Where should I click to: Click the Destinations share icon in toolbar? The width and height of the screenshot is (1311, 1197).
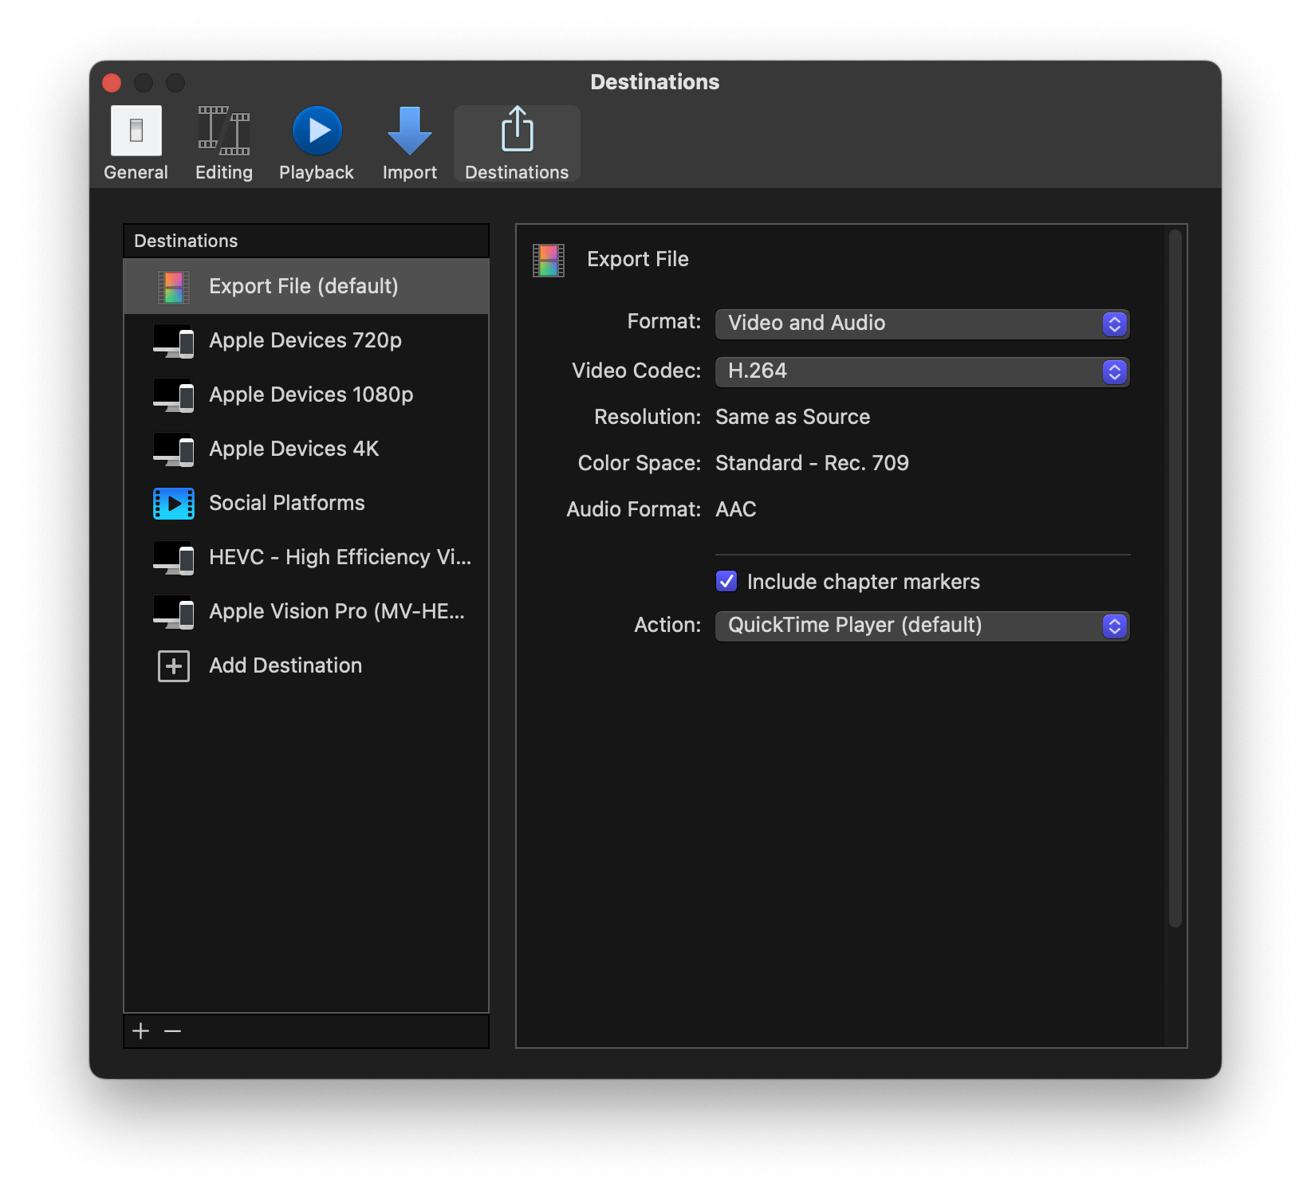tap(517, 129)
